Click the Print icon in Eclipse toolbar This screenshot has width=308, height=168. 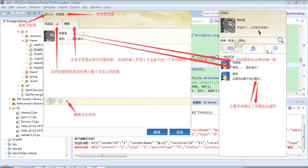click(23, 13)
